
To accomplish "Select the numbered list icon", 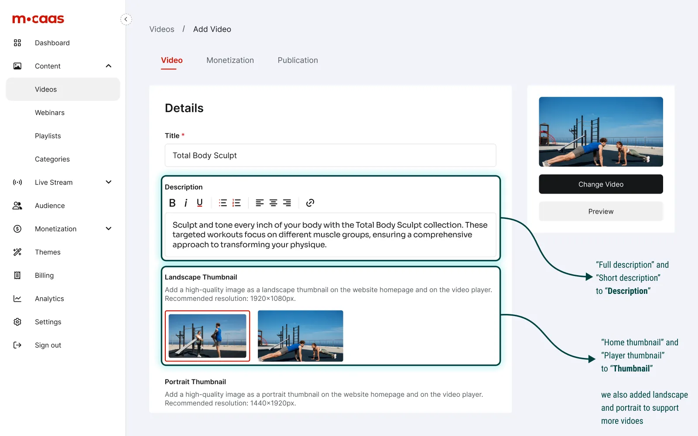I will tap(236, 202).
